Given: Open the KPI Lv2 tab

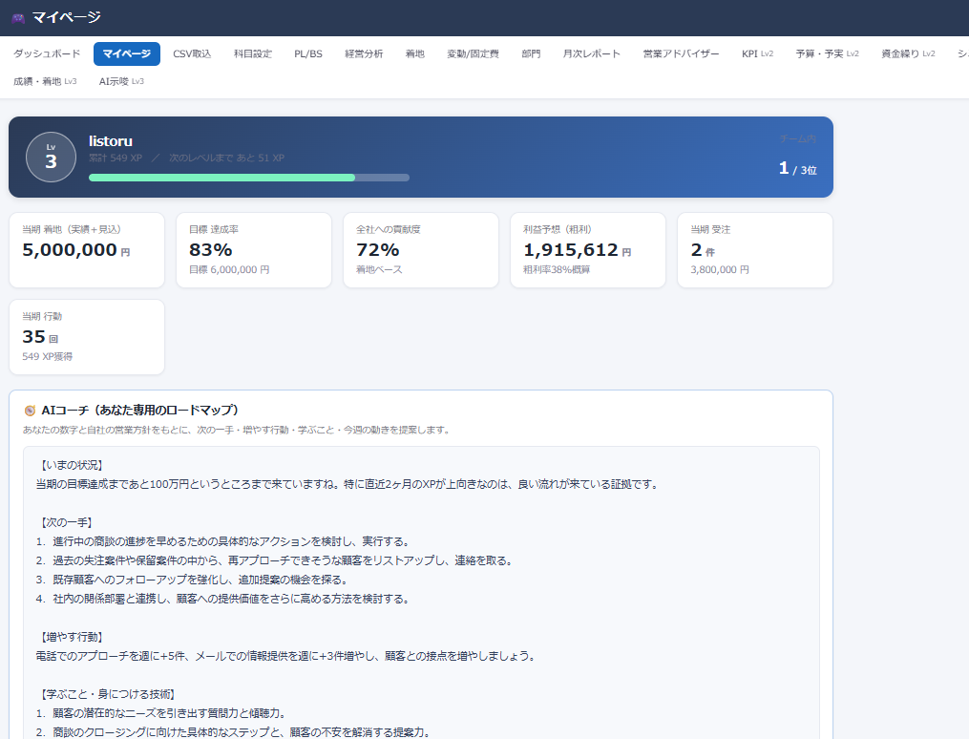Looking at the screenshot, I should pos(758,53).
